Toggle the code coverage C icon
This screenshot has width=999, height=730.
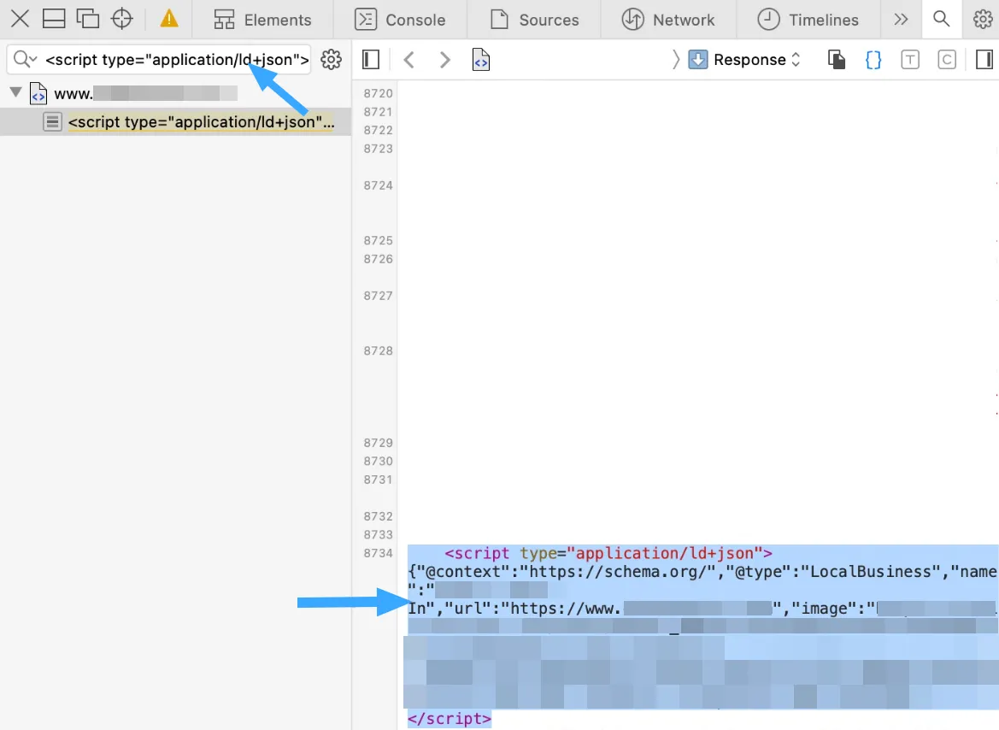tap(947, 60)
